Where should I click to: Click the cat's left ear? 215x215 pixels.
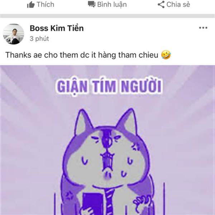83,121
